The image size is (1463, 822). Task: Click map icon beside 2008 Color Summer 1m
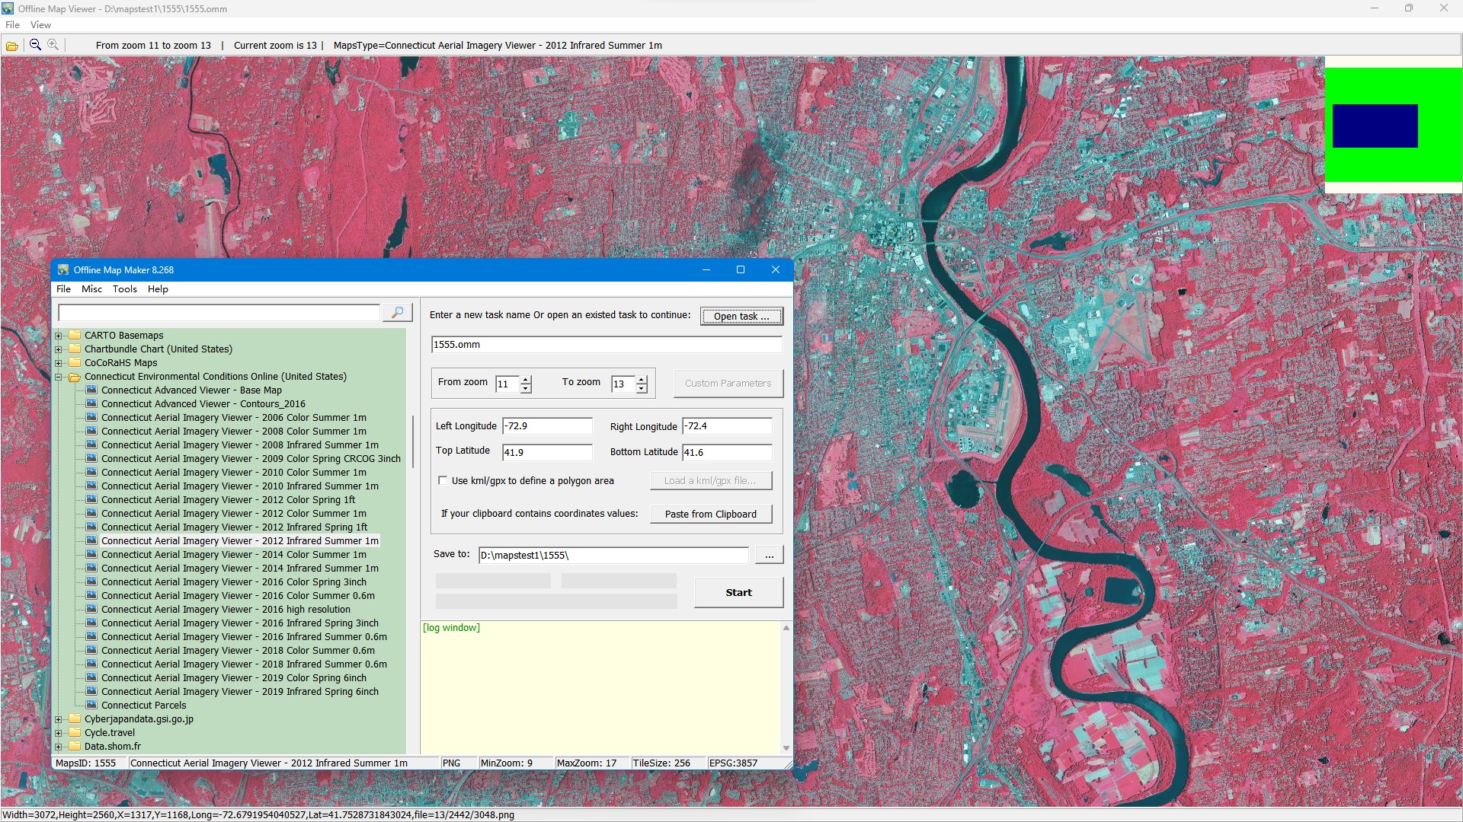(92, 431)
